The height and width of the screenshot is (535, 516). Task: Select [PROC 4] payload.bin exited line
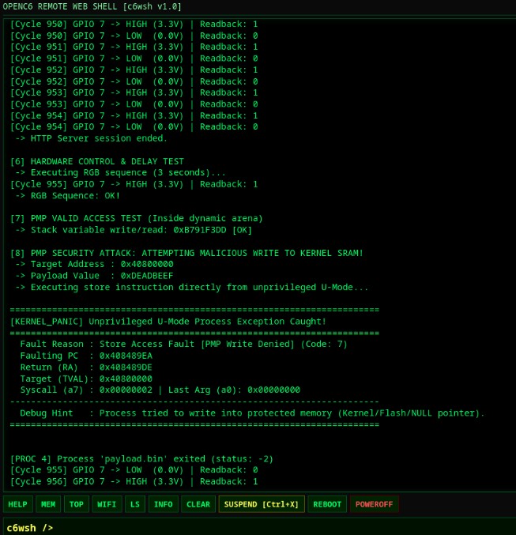(x=141, y=459)
